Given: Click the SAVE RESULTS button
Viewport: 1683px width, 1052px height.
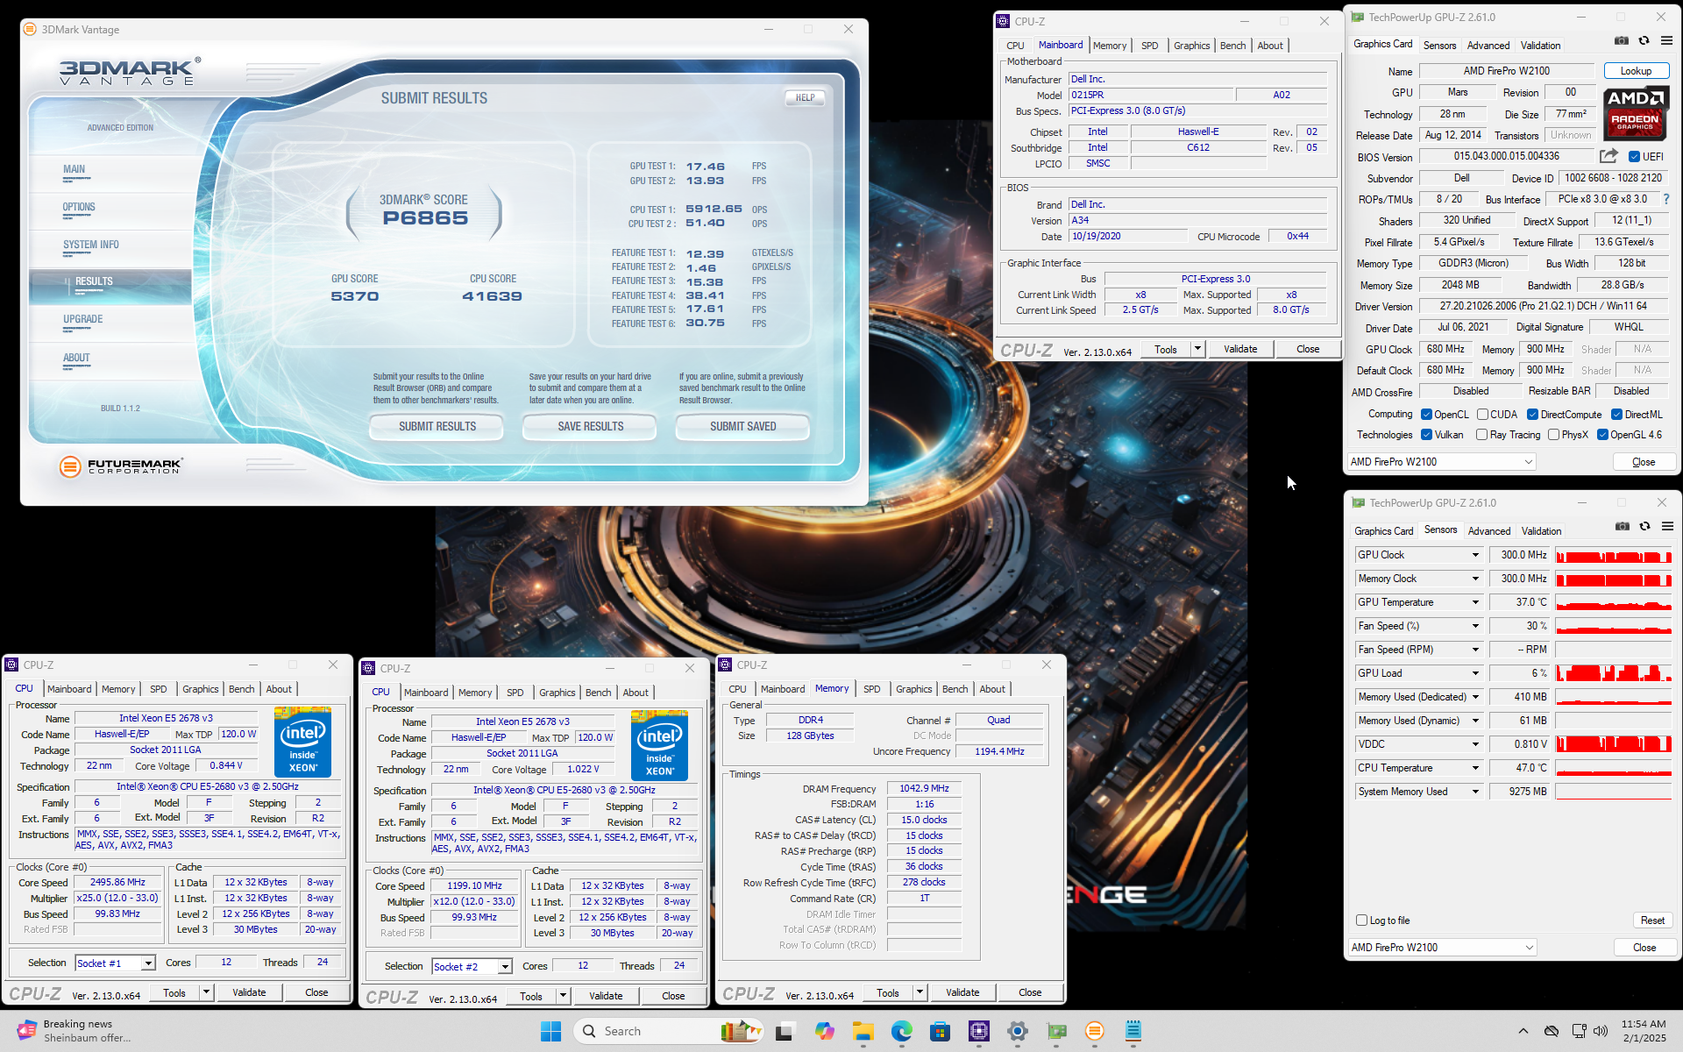Looking at the screenshot, I should click(x=590, y=427).
